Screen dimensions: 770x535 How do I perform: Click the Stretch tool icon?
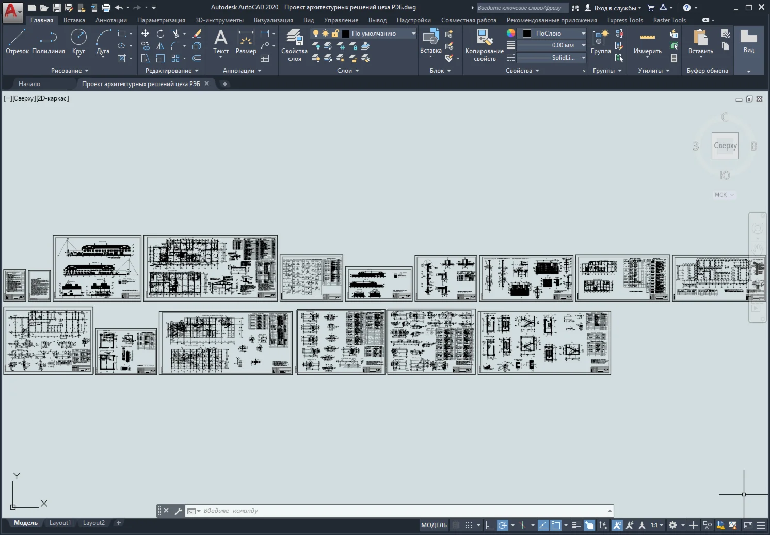pyautogui.click(x=146, y=58)
